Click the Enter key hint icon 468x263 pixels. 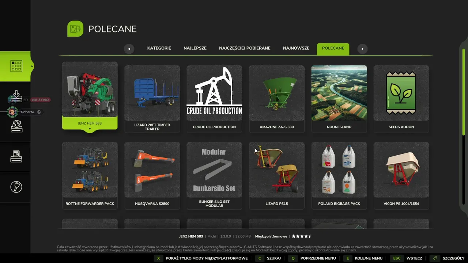[435, 258]
